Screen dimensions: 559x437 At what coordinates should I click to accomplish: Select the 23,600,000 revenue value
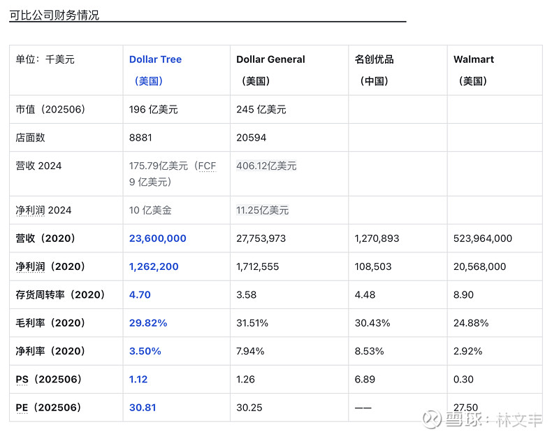158,238
